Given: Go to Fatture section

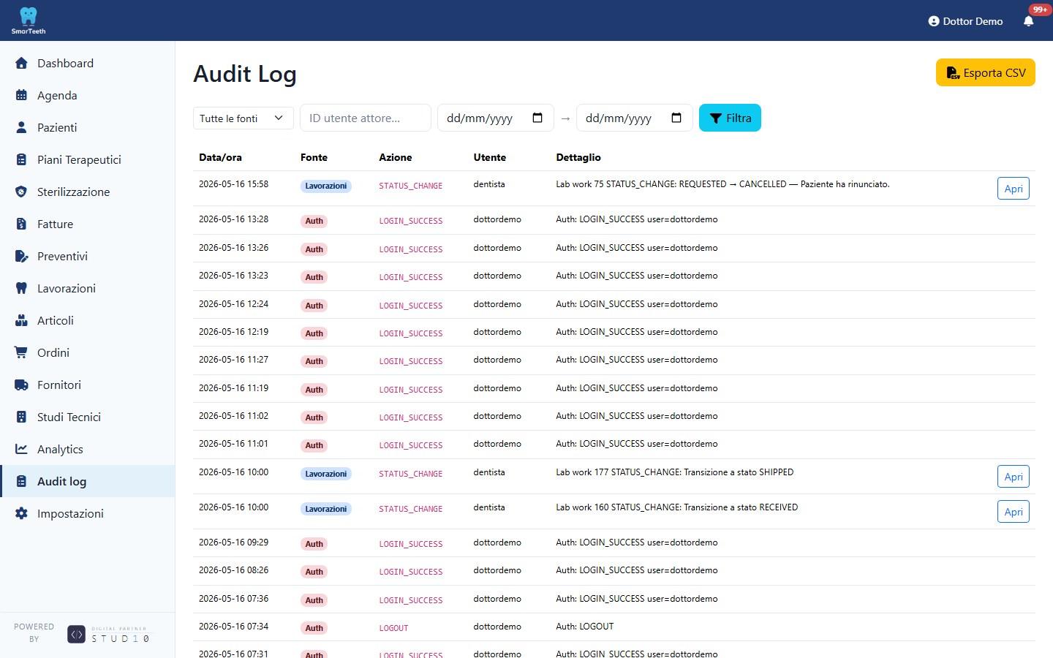Looking at the screenshot, I should point(88,224).
